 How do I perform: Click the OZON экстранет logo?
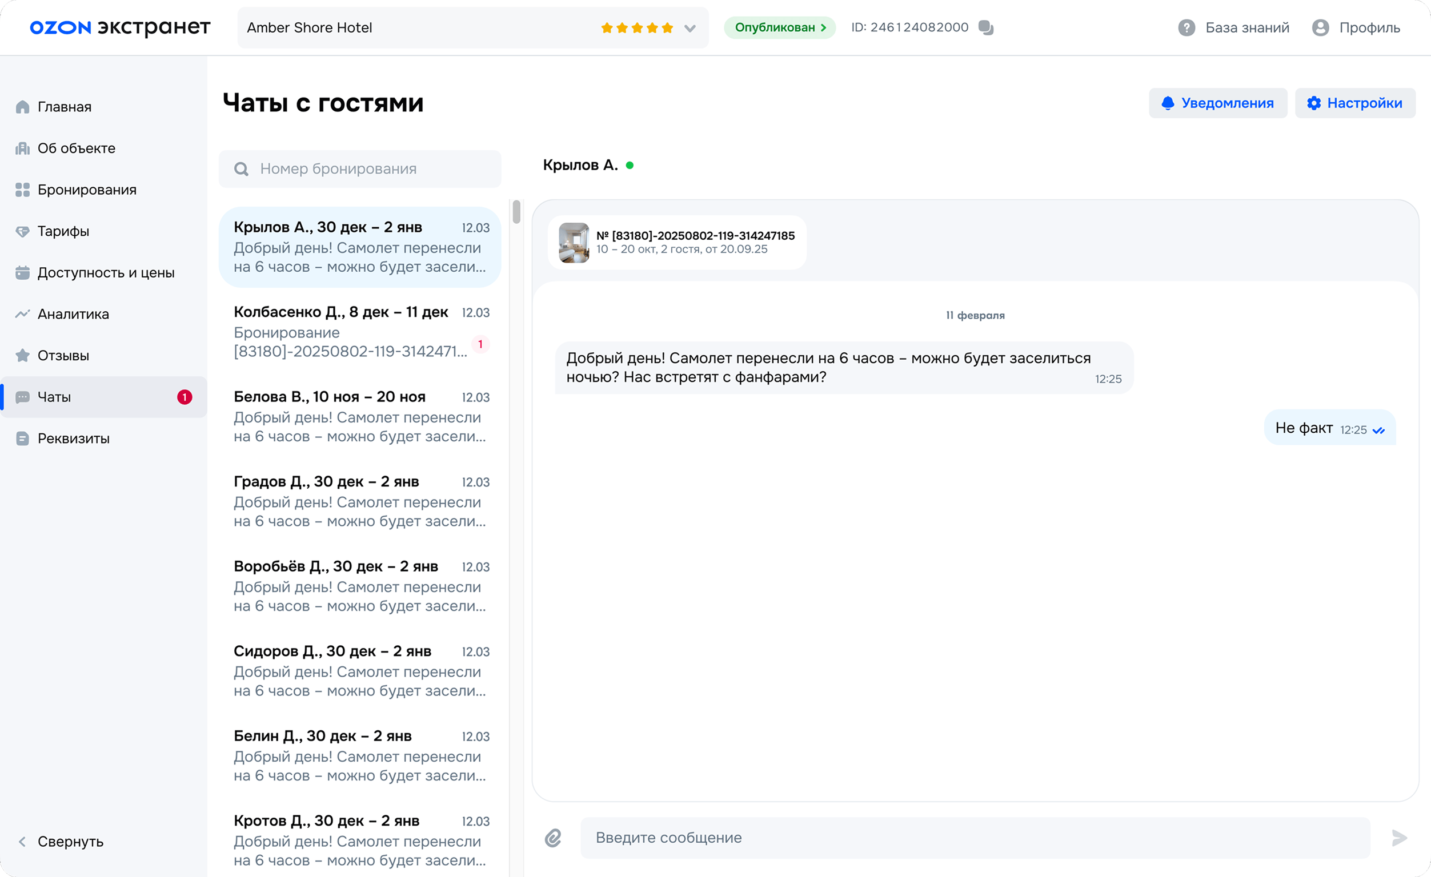pos(119,27)
